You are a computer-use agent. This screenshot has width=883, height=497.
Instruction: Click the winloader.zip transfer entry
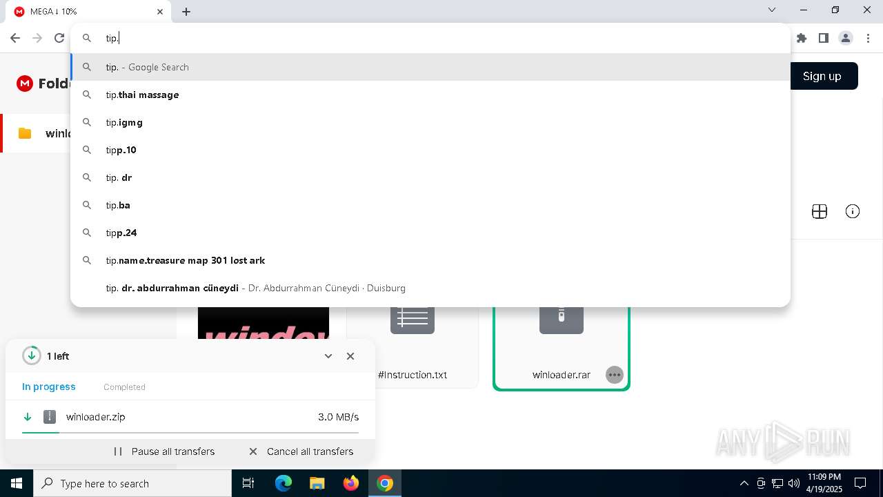click(190, 417)
